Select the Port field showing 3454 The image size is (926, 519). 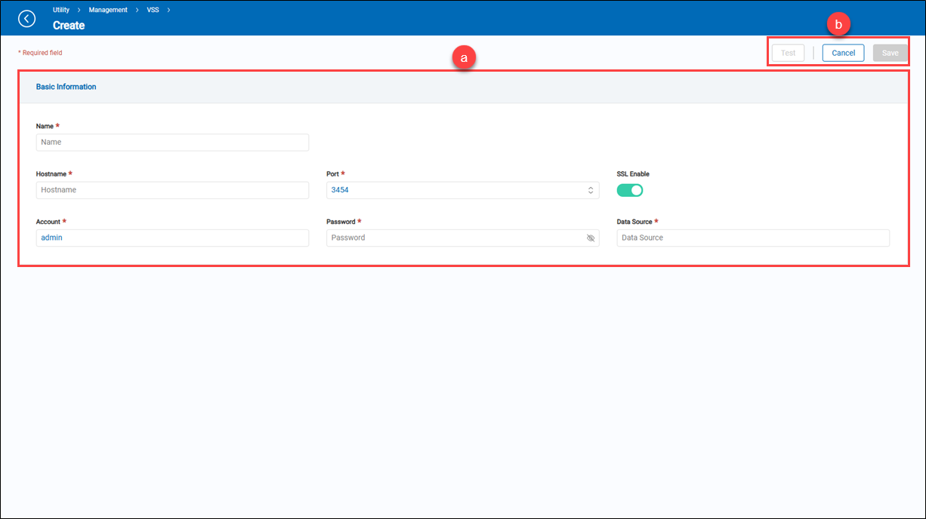coord(453,190)
